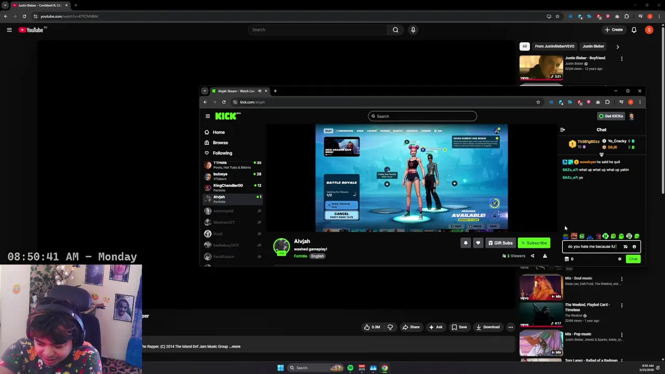Viewport: 665px width, 374px height.
Task: Open options for Mix - Soul music
Action: pos(621,279)
